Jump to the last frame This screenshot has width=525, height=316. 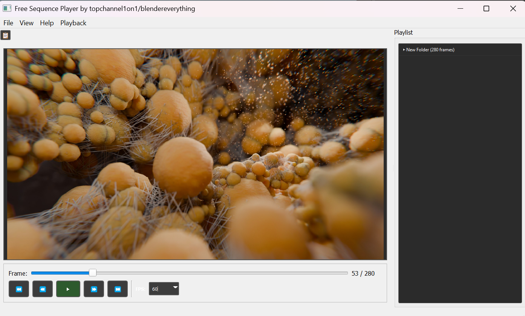click(x=117, y=288)
